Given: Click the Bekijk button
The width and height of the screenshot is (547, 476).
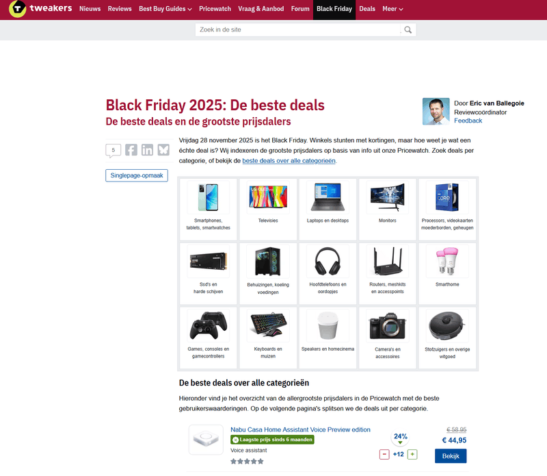Looking at the screenshot, I should click(451, 455).
